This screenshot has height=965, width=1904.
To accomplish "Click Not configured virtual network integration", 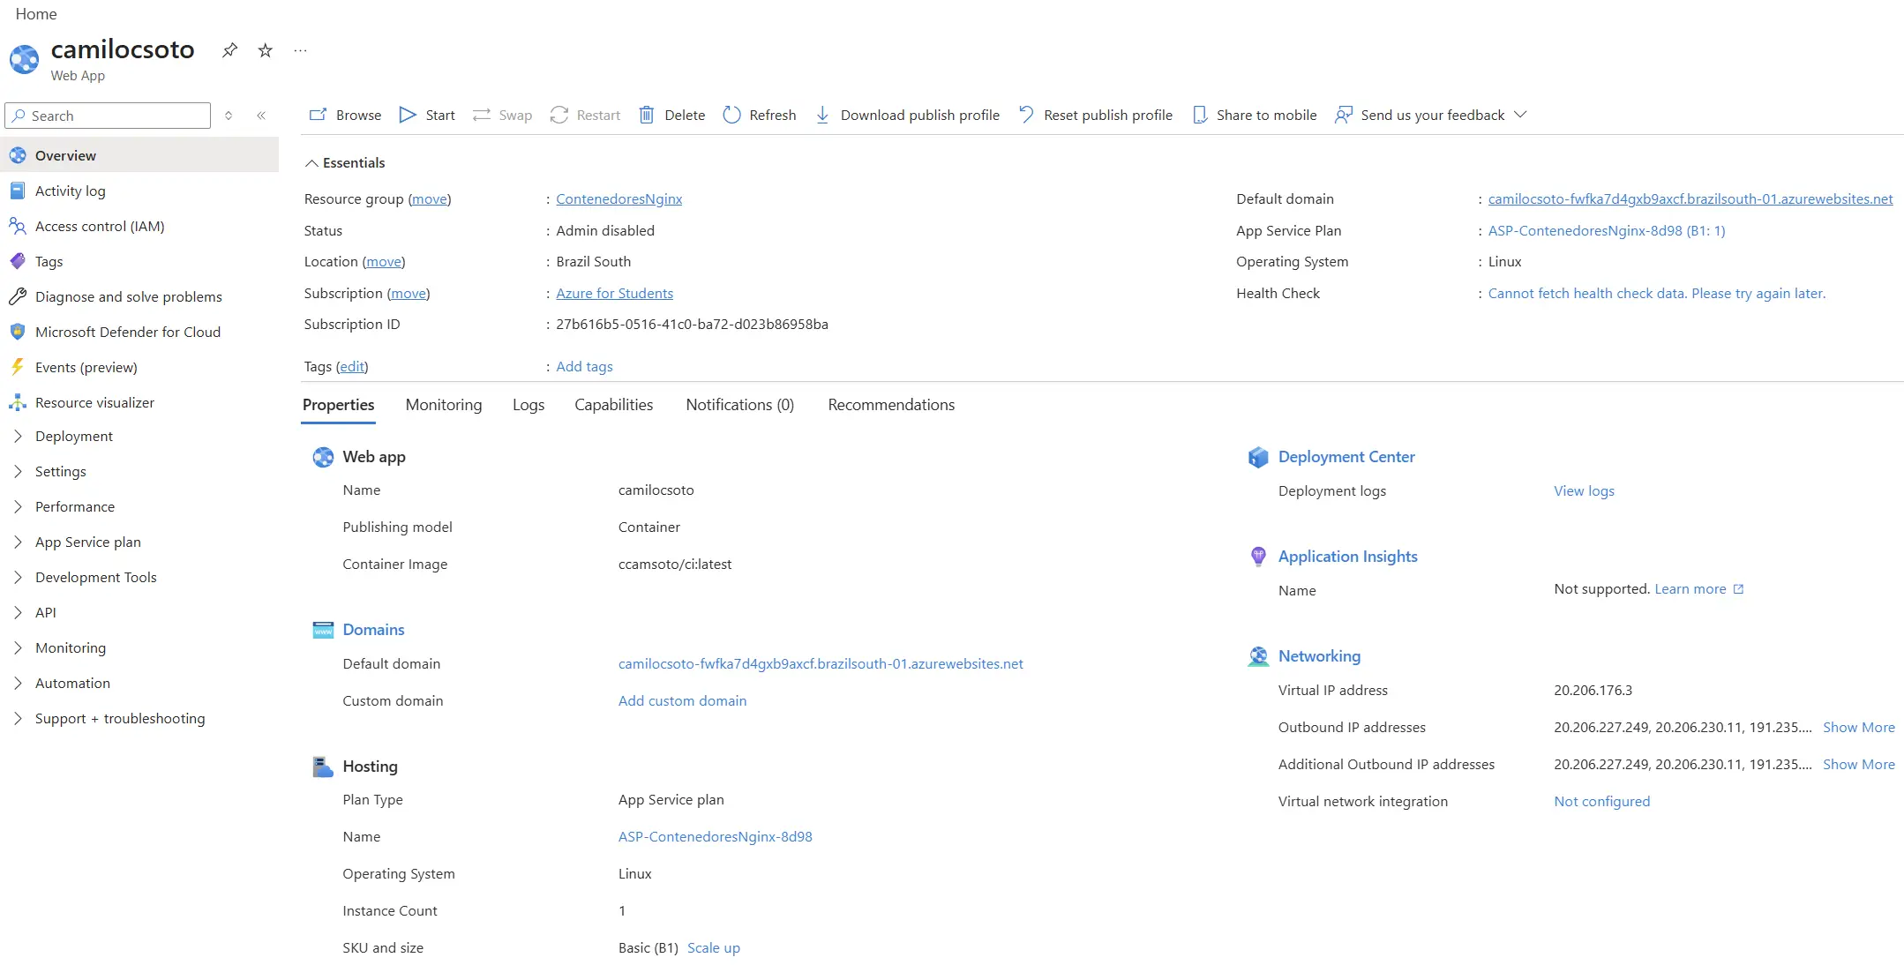I will 1601,802.
